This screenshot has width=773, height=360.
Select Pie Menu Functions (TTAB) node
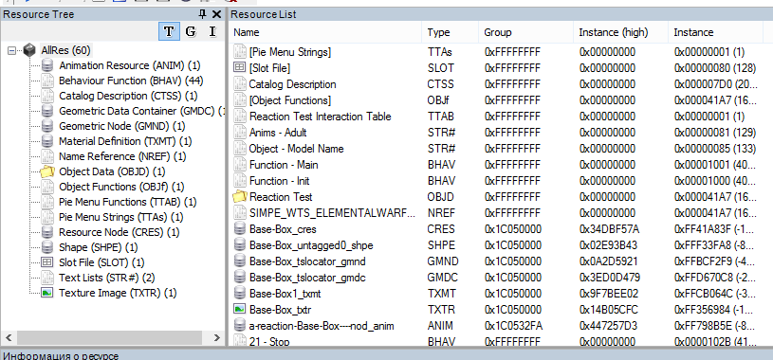(x=128, y=202)
